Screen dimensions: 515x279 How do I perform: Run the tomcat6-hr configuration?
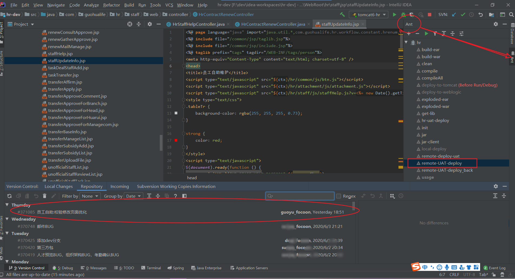click(394, 15)
